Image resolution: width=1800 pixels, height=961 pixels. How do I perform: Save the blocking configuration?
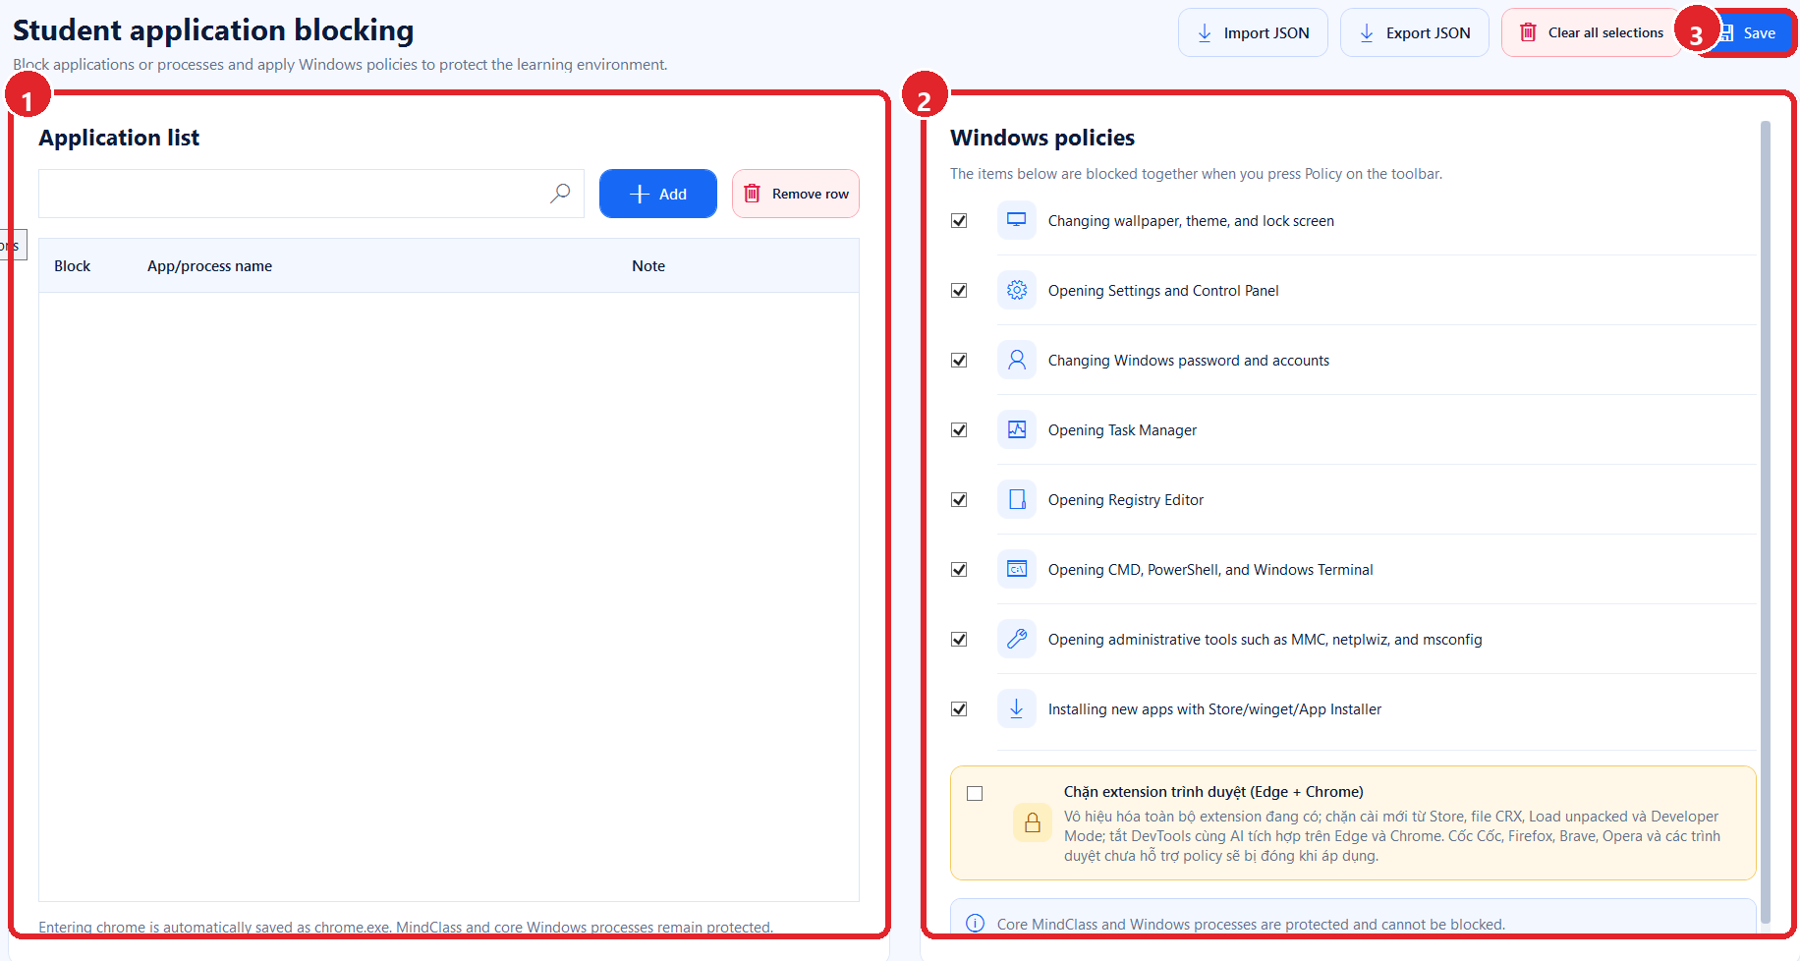1755,32
